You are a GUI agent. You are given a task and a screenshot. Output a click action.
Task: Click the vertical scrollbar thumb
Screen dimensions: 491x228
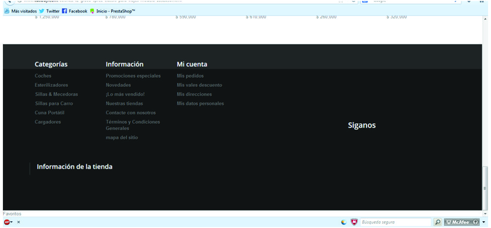pos(485,188)
